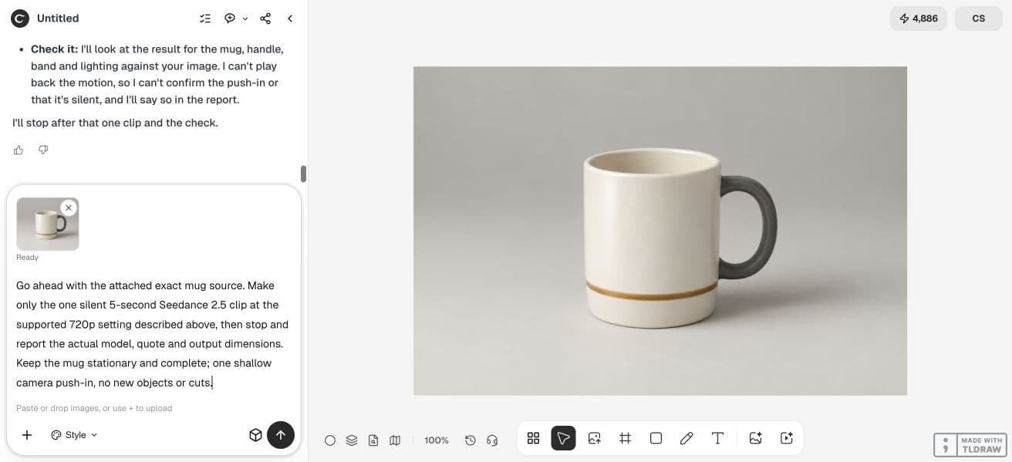
Task: Remove the attached mug image
Action: [69, 207]
